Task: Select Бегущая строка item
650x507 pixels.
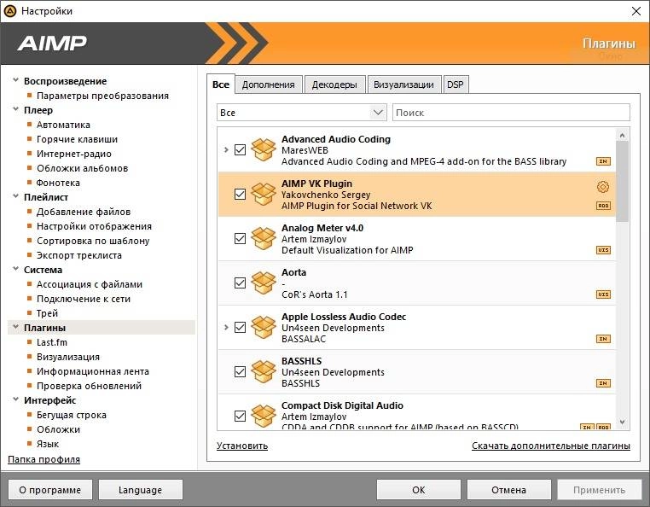Action: pos(72,415)
